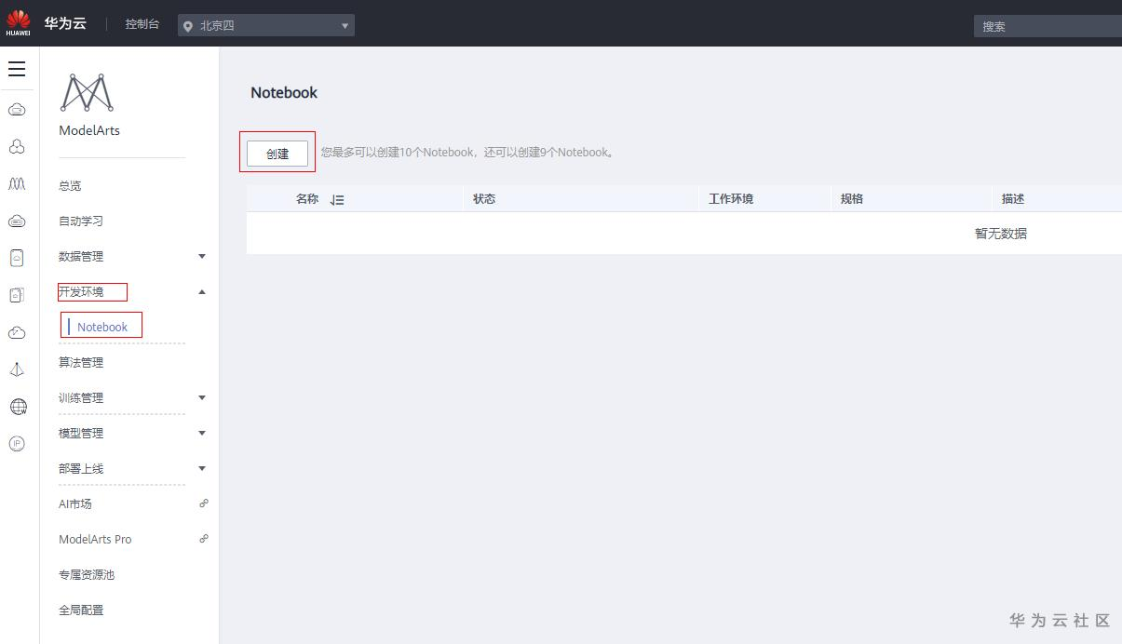Select the 部署上线 menu item
This screenshot has width=1122, height=644.
click(81, 468)
